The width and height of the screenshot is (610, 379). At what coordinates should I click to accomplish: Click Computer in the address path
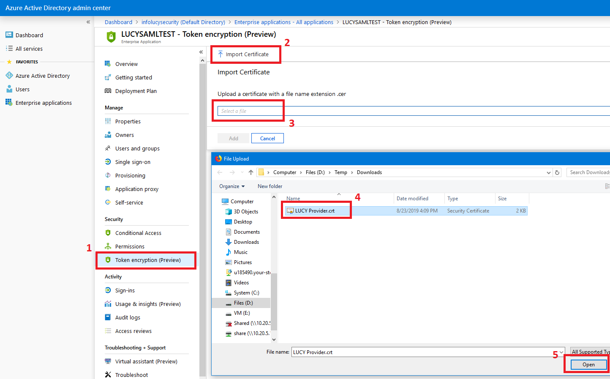pyautogui.click(x=285, y=172)
